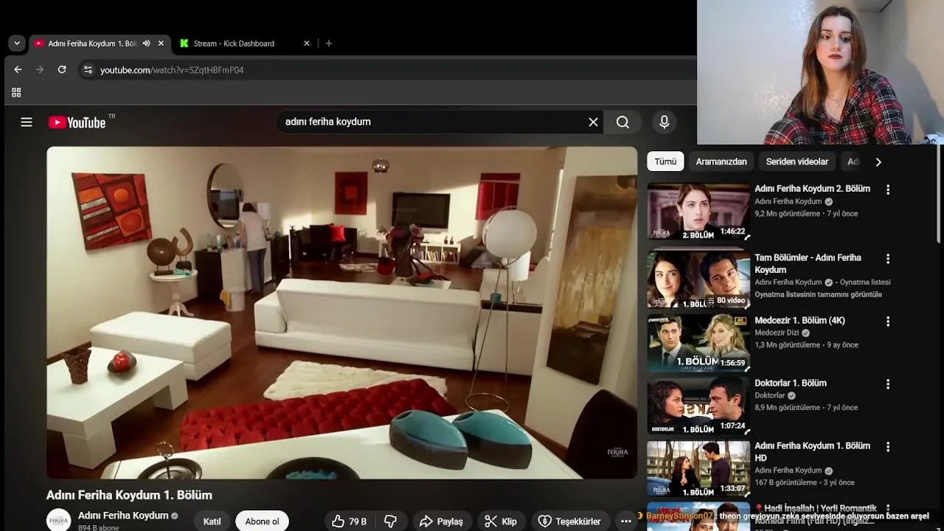This screenshot has height=531, width=944.
Task: Select the Tümü filter chip
Action: coord(665,162)
